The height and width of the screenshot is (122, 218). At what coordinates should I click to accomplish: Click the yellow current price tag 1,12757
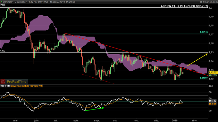tap(213, 72)
